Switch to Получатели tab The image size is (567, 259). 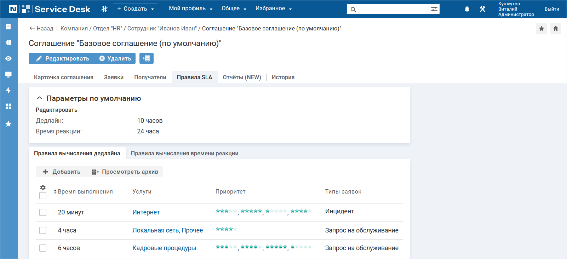click(150, 77)
